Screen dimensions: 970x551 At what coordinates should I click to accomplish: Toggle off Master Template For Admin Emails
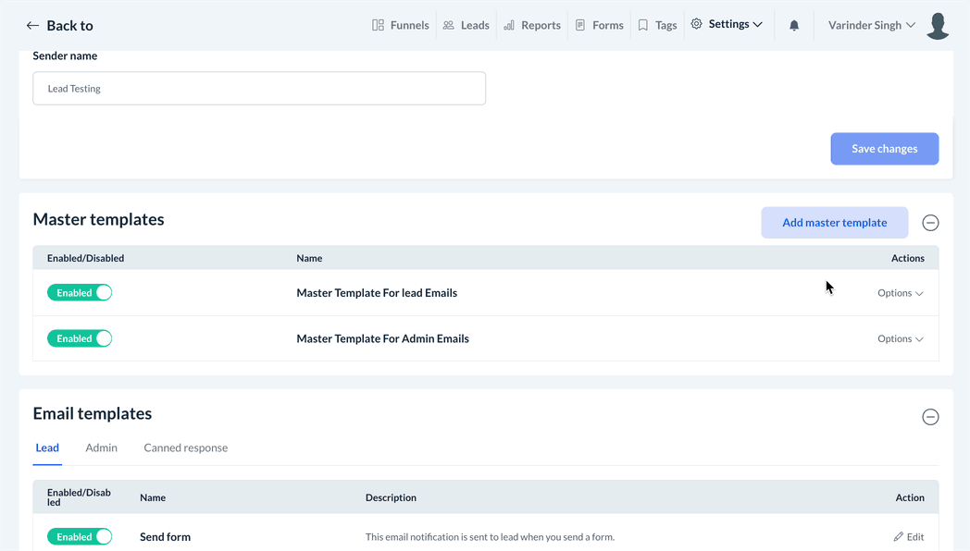pyautogui.click(x=80, y=339)
